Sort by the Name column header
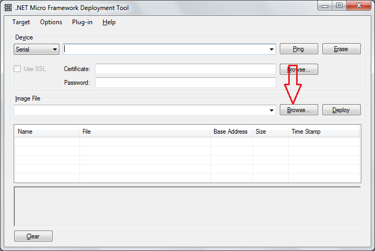The width and height of the screenshot is (375, 251). pyautogui.click(x=47, y=132)
